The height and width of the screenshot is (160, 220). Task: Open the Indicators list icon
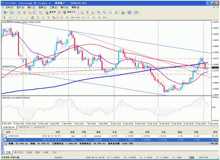(123, 12)
